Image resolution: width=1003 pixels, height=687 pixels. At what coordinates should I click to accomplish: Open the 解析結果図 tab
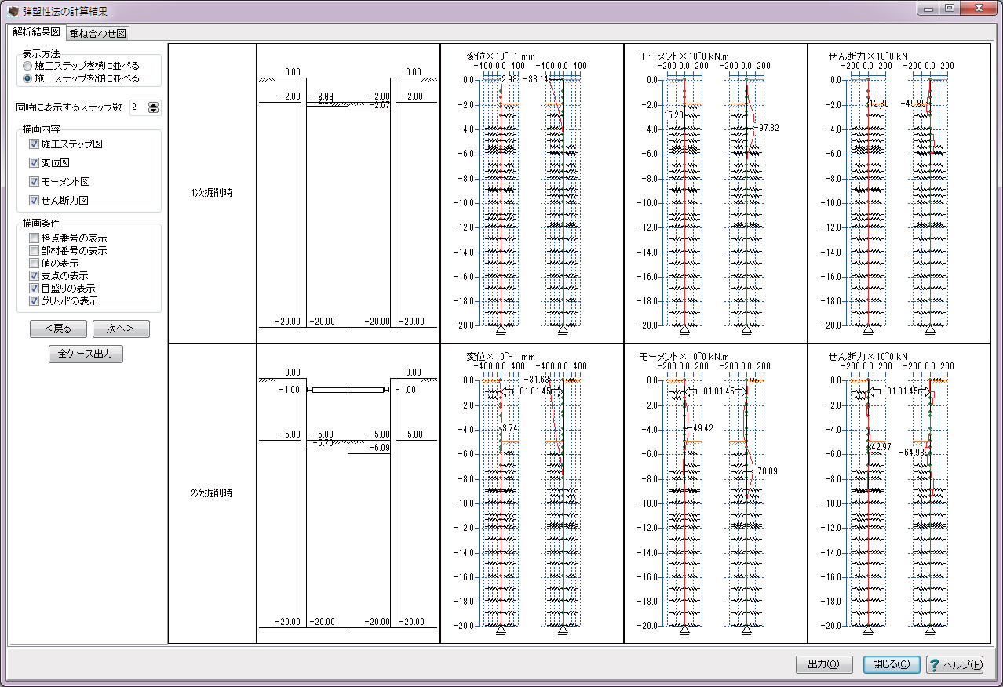coord(35,32)
